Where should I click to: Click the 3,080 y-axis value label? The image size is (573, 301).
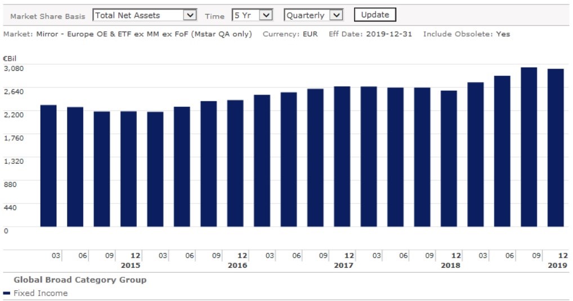(14, 68)
